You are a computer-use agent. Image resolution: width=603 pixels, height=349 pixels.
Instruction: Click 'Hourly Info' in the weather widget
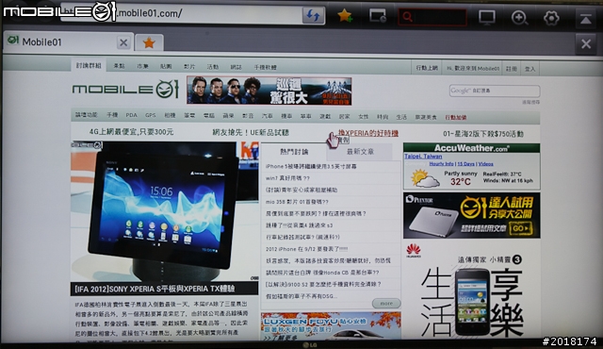442,164
